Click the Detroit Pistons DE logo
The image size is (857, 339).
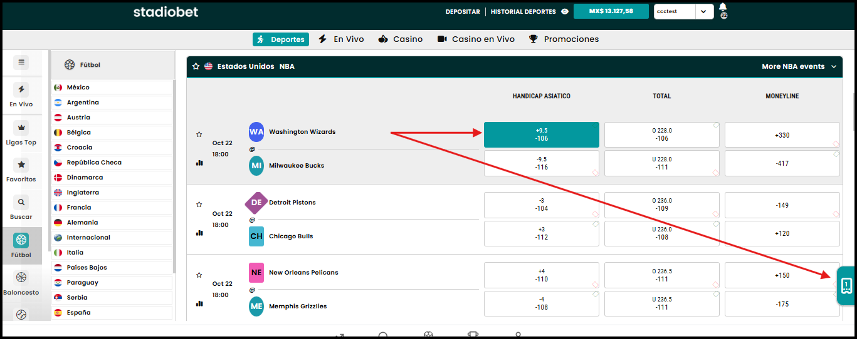pos(256,203)
